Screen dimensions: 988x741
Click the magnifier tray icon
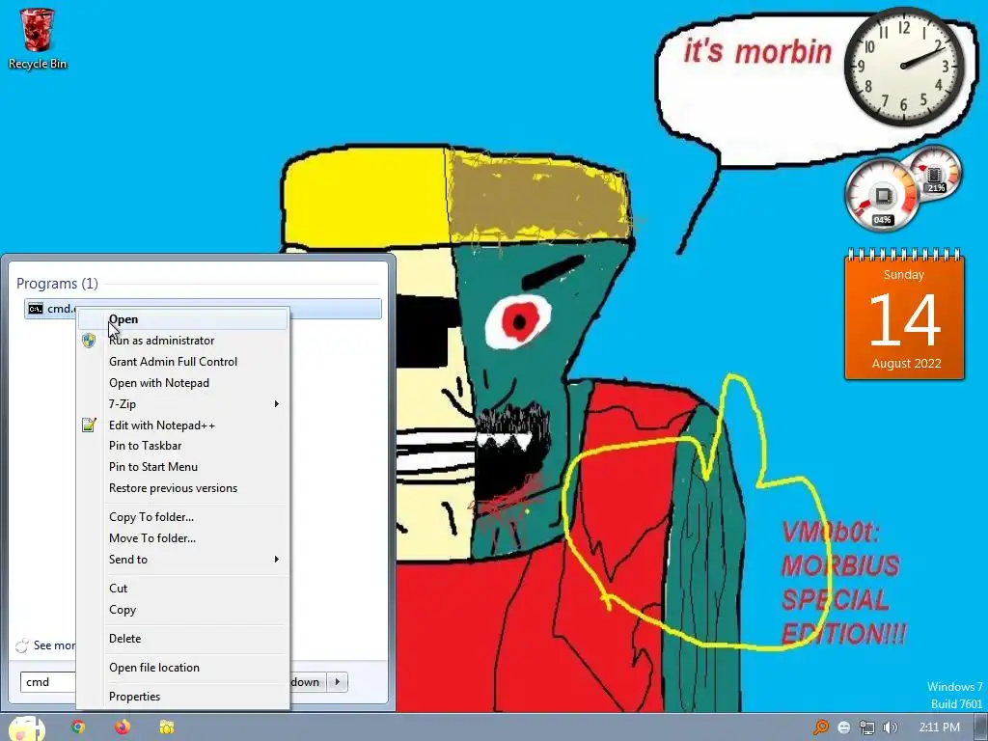(x=820, y=727)
